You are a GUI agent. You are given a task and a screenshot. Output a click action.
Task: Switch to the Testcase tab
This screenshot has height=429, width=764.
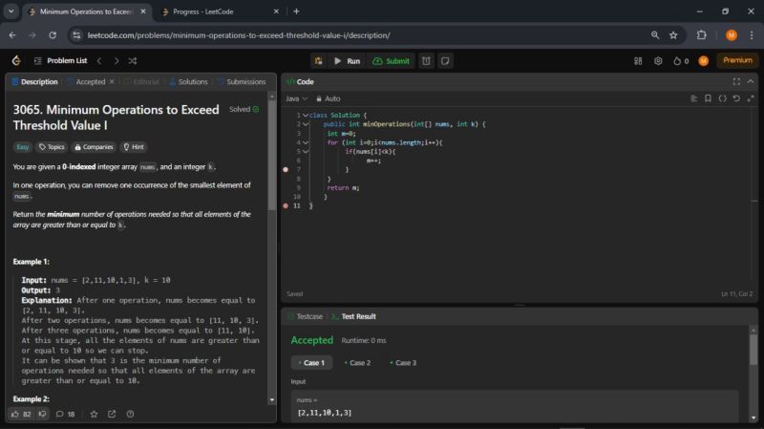(305, 316)
